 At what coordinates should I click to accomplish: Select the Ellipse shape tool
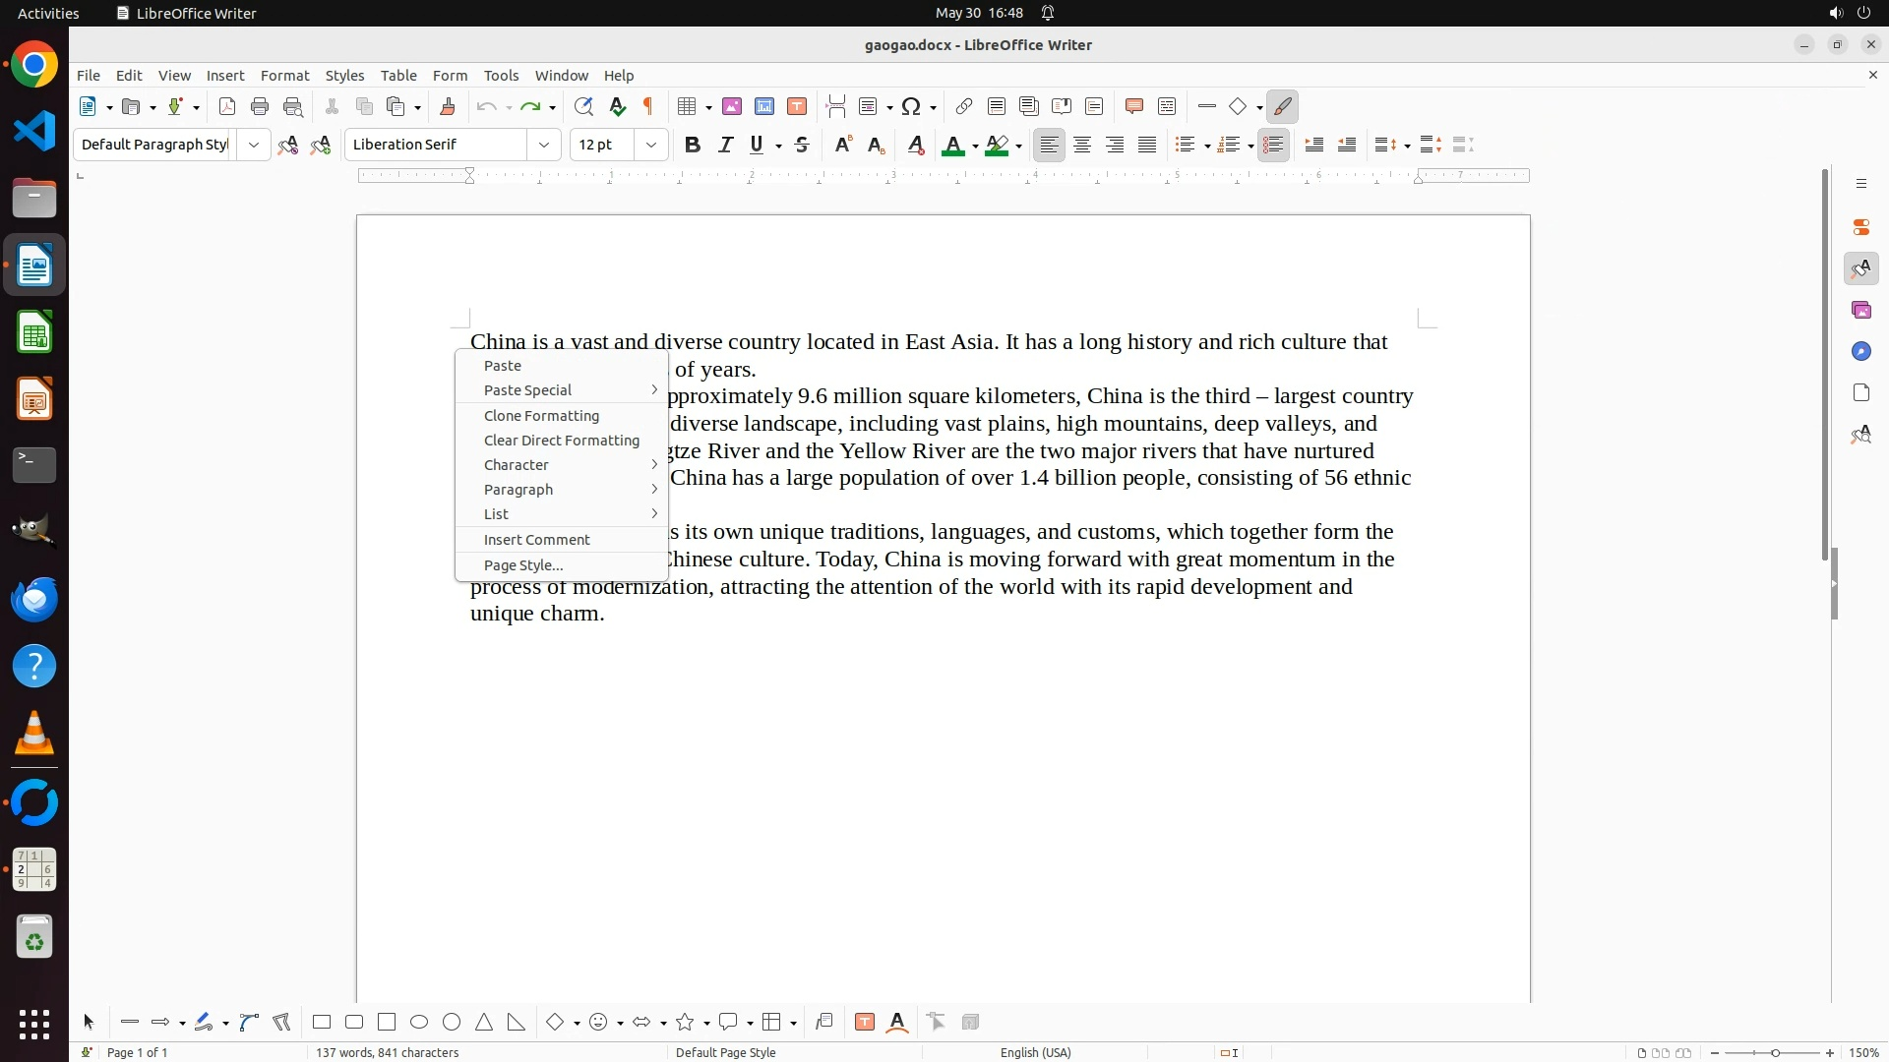(419, 1023)
